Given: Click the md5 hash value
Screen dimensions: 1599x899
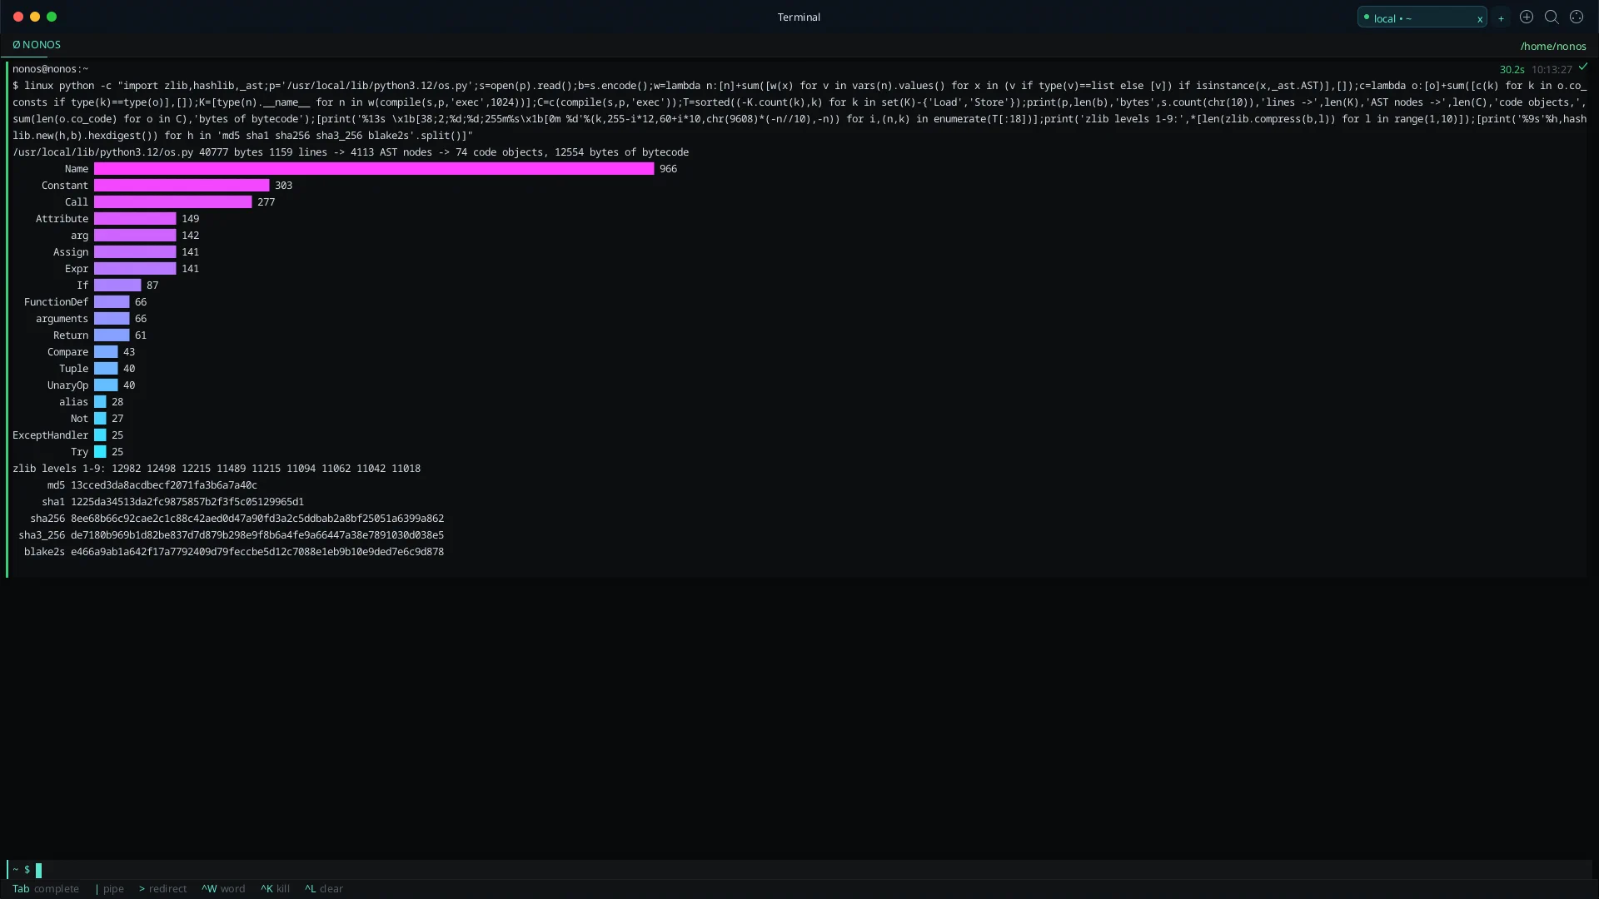Looking at the screenshot, I should (x=164, y=485).
